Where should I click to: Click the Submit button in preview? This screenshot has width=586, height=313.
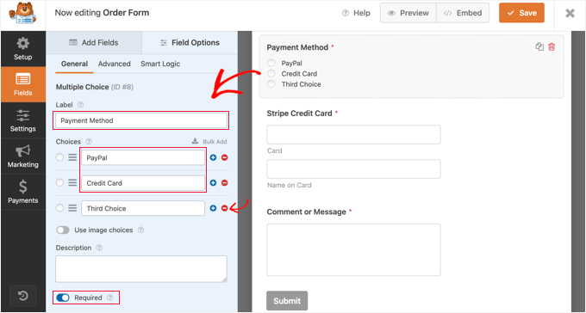pos(287,301)
